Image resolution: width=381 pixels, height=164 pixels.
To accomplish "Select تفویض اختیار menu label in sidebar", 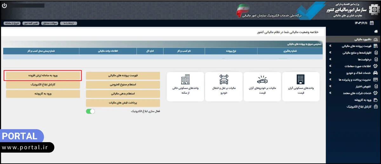I will 364,86.
